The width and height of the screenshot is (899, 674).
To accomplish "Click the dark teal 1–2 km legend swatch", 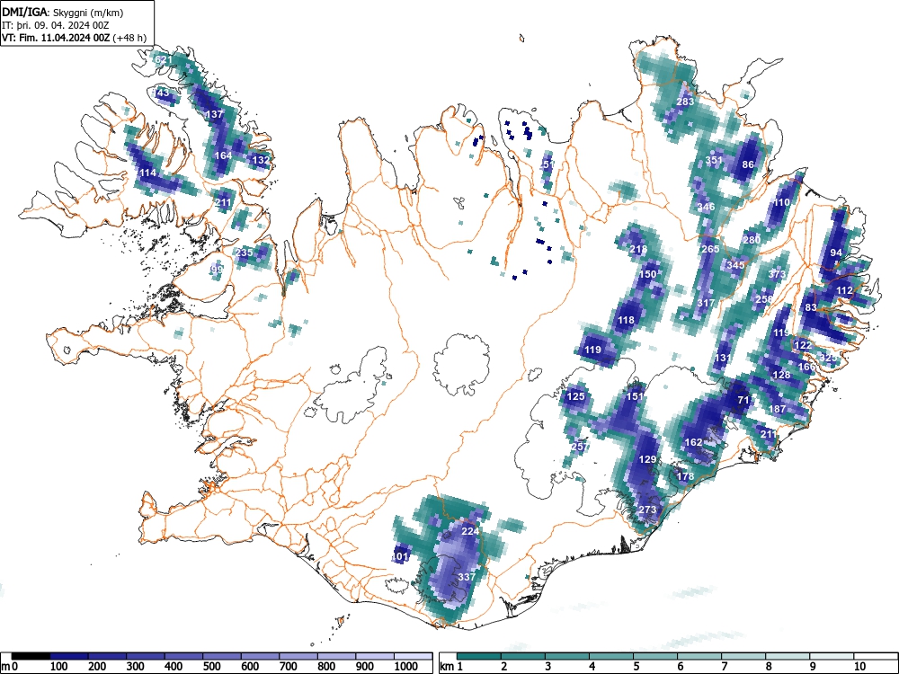I will click(x=479, y=656).
